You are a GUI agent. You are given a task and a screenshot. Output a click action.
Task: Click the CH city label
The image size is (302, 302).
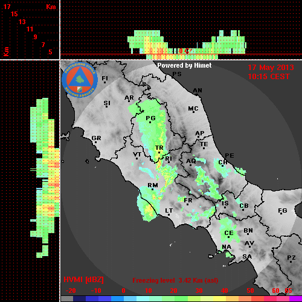tap(223, 162)
